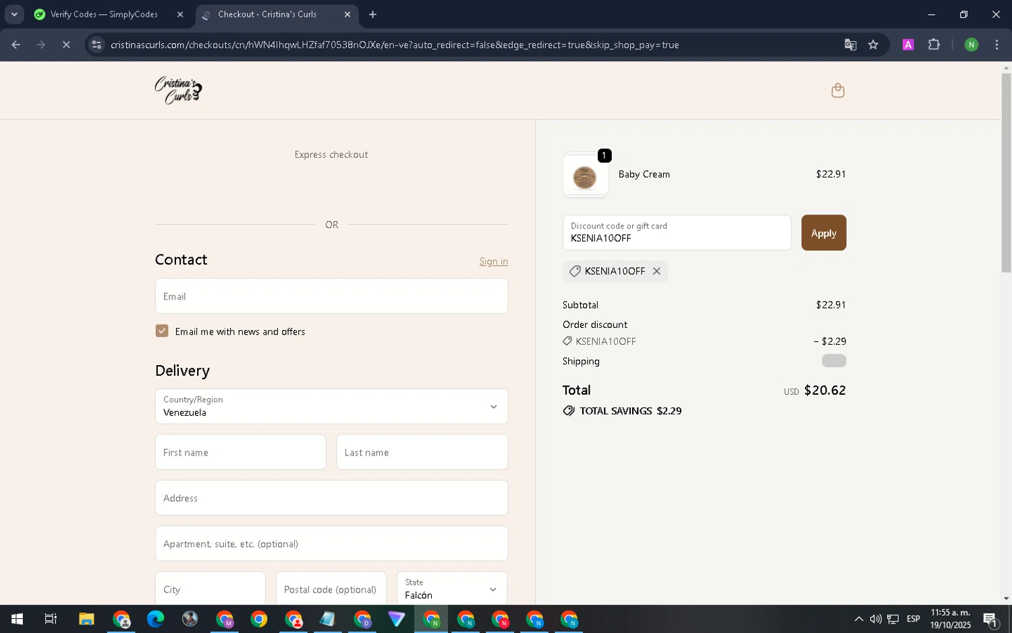This screenshot has height=633, width=1012.
Task: Click the Subtotal label
Action: [x=580, y=305]
